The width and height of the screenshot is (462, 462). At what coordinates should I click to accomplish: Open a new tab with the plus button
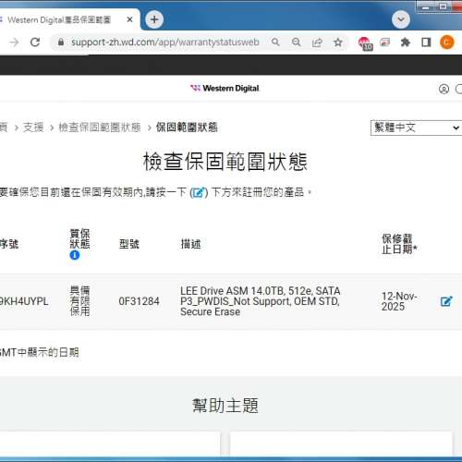[x=154, y=19]
